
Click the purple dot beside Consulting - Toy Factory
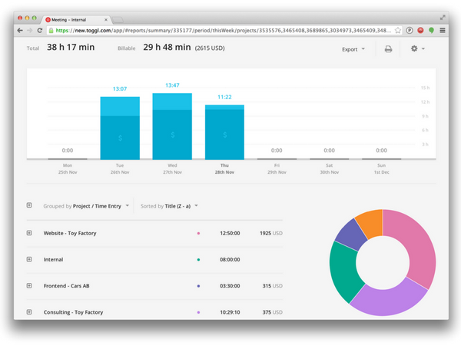[198, 312]
